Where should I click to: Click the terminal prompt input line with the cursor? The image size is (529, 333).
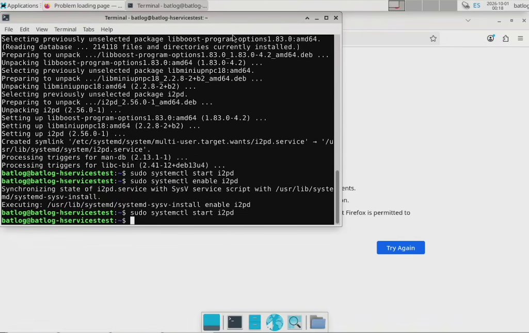[167, 220]
